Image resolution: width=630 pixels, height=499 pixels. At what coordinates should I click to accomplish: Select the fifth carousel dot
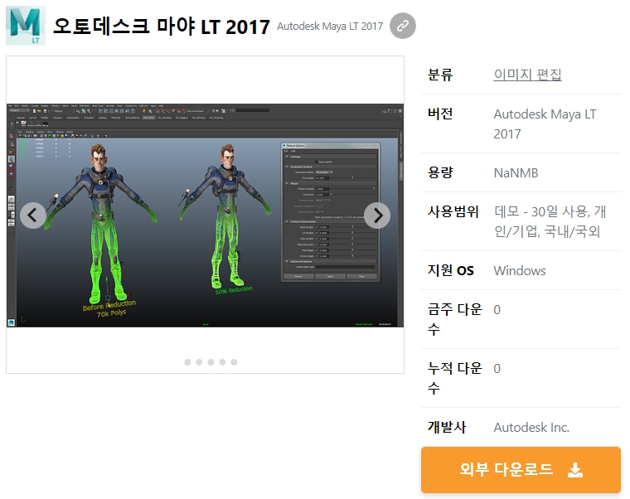[x=234, y=362]
